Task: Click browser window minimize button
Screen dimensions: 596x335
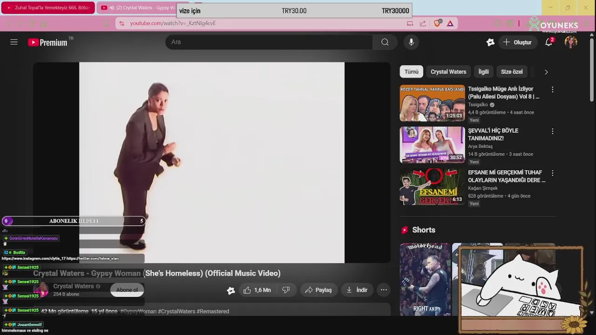Action: [x=550, y=7]
